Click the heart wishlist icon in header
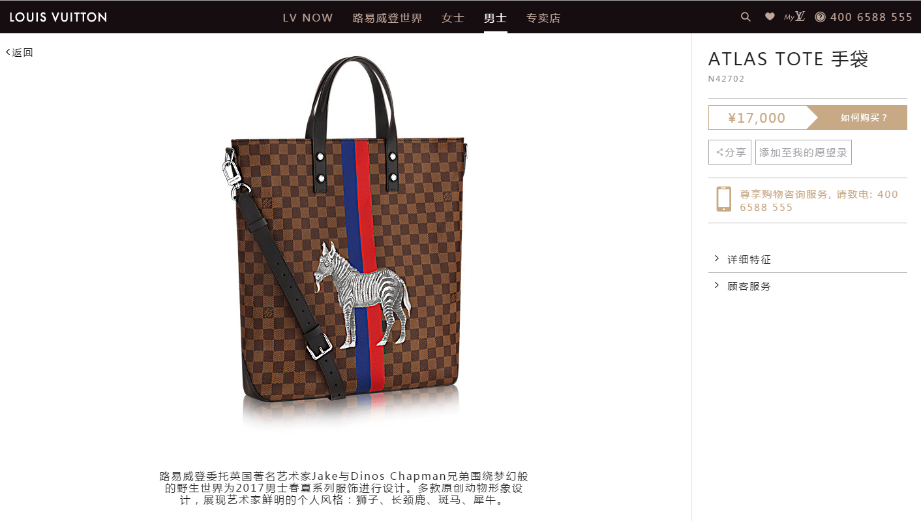The width and height of the screenshot is (921, 521). pos(770,17)
